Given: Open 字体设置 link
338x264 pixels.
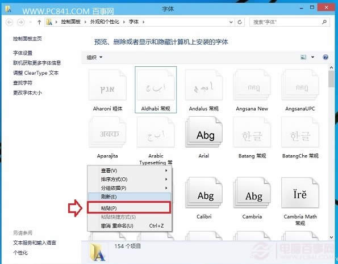Looking at the screenshot, I should click(x=23, y=53).
